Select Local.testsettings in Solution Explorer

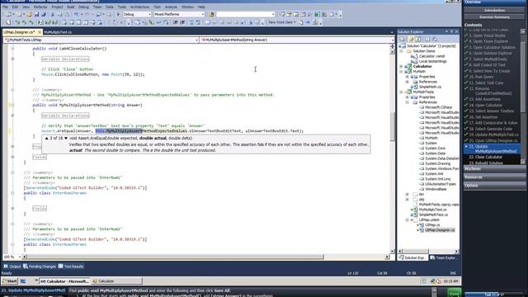tap(432, 61)
